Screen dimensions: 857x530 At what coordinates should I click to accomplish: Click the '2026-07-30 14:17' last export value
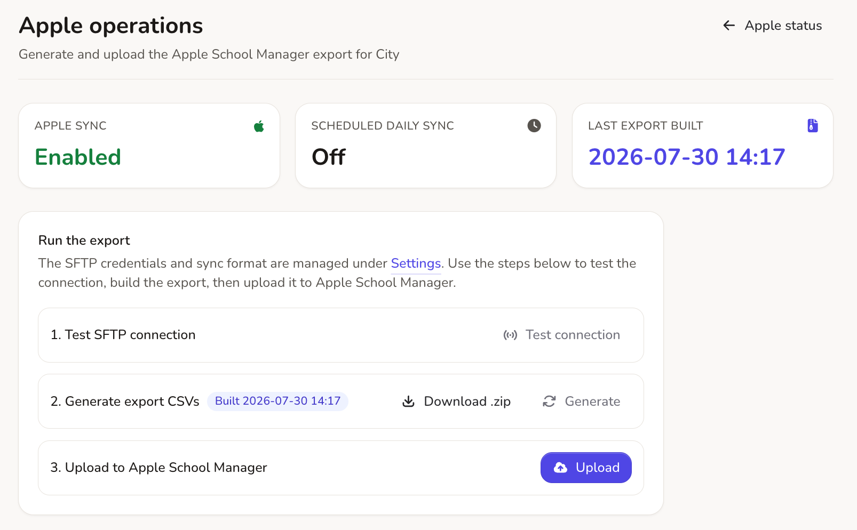tap(687, 157)
